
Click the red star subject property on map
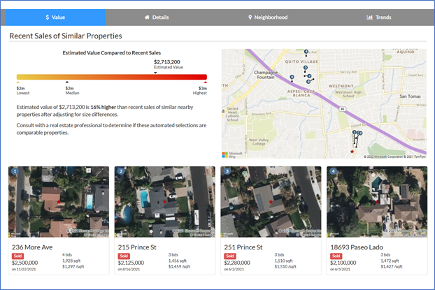click(x=352, y=152)
